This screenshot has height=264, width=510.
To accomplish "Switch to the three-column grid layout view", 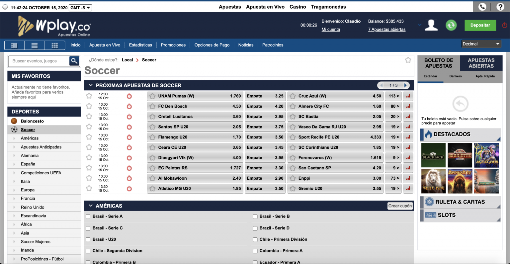I will click(55, 45).
